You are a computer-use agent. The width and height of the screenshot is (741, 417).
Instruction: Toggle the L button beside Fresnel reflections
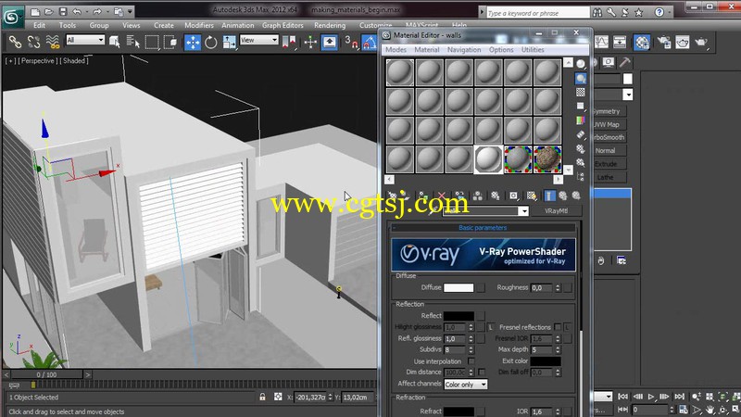pos(567,327)
